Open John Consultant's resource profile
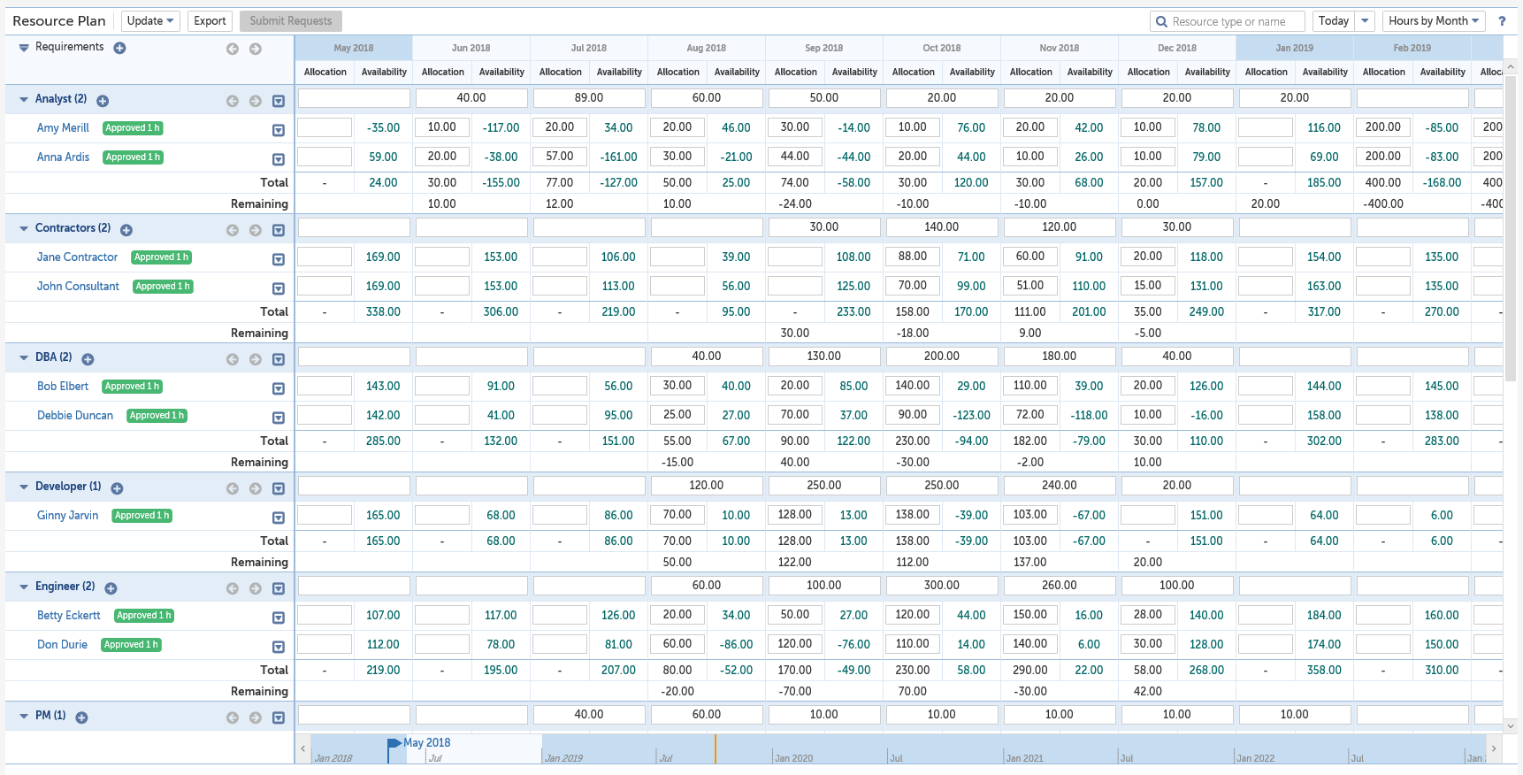The image size is (1523, 775). click(78, 287)
